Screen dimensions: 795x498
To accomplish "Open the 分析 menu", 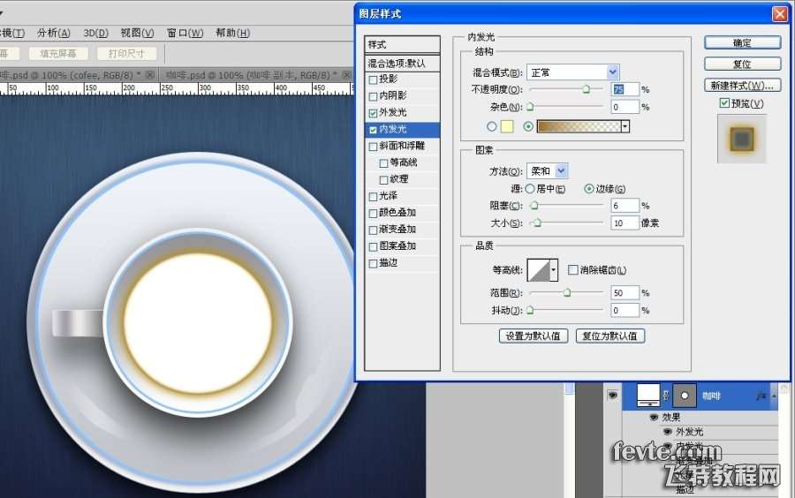I will pos(54,33).
